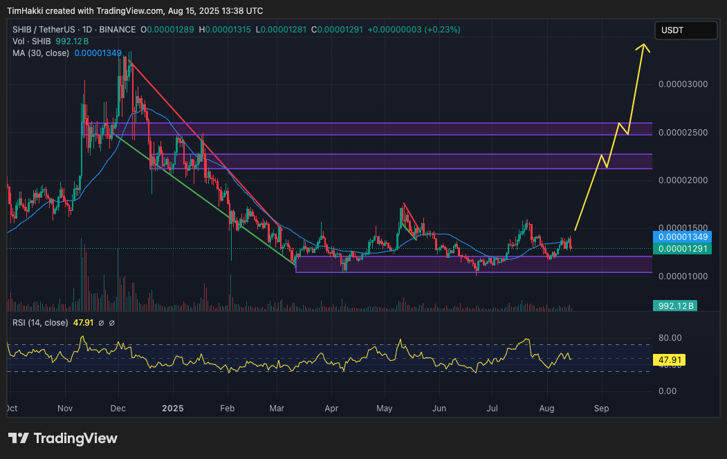Click Sep on the time axis

click(x=601, y=409)
